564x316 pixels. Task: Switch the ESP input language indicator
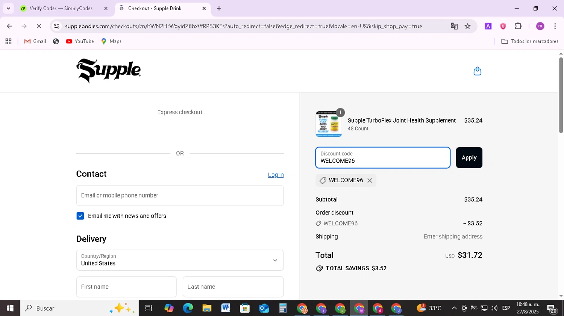(x=506, y=308)
